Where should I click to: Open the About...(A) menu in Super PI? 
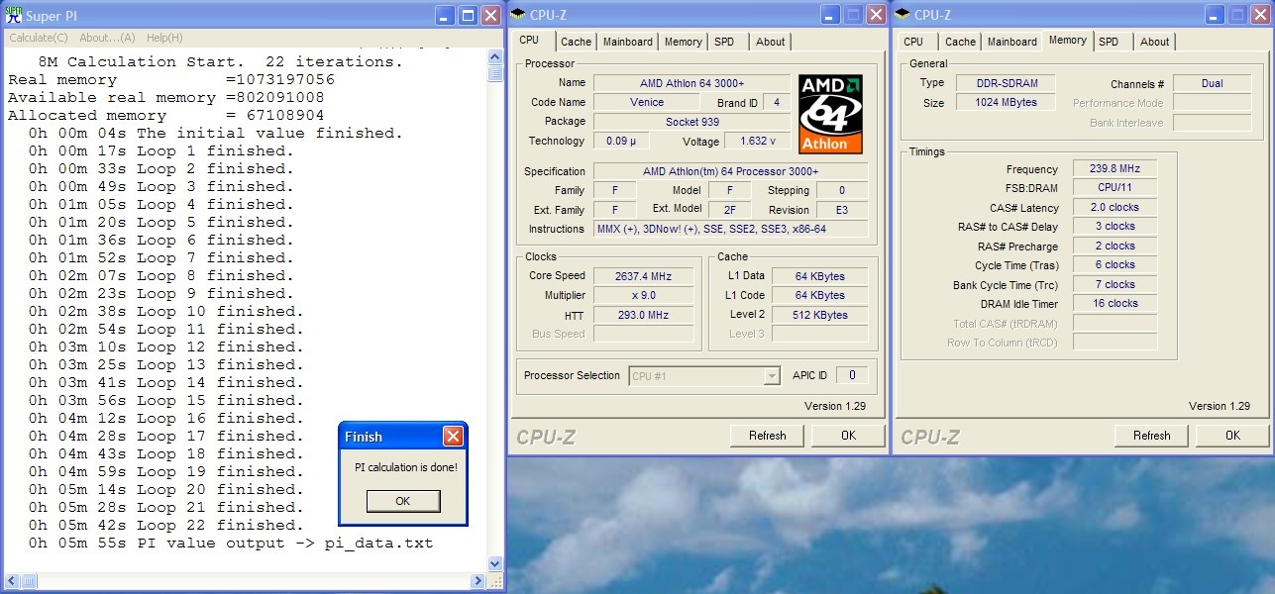click(x=107, y=38)
